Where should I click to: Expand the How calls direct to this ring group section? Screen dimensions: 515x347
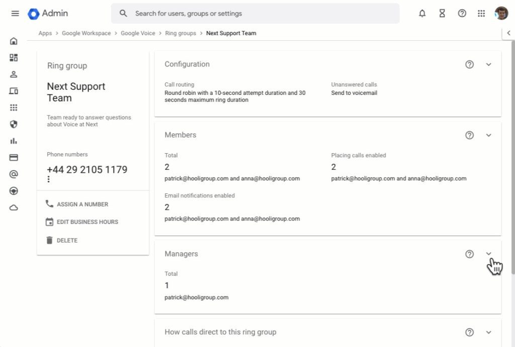click(488, 332)
